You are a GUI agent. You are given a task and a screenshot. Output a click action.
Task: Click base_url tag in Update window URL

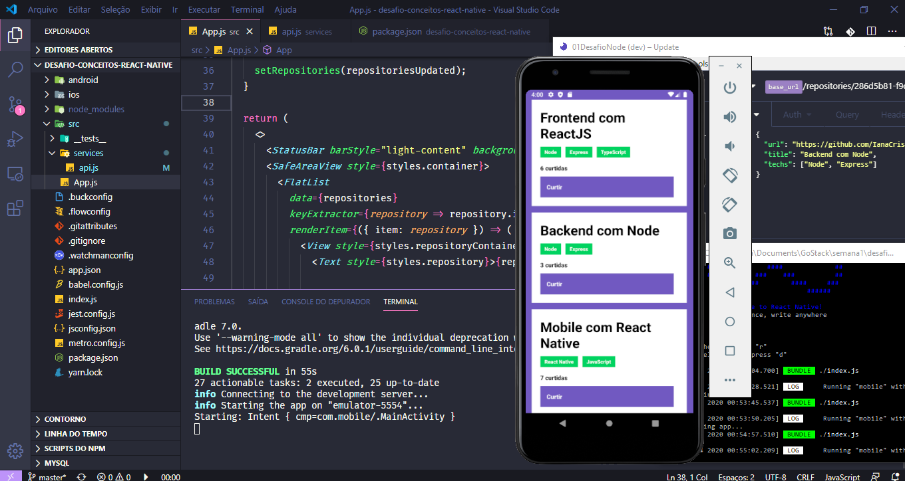point(783,87)
